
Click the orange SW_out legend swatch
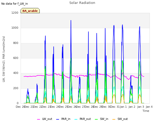point(114,119)
